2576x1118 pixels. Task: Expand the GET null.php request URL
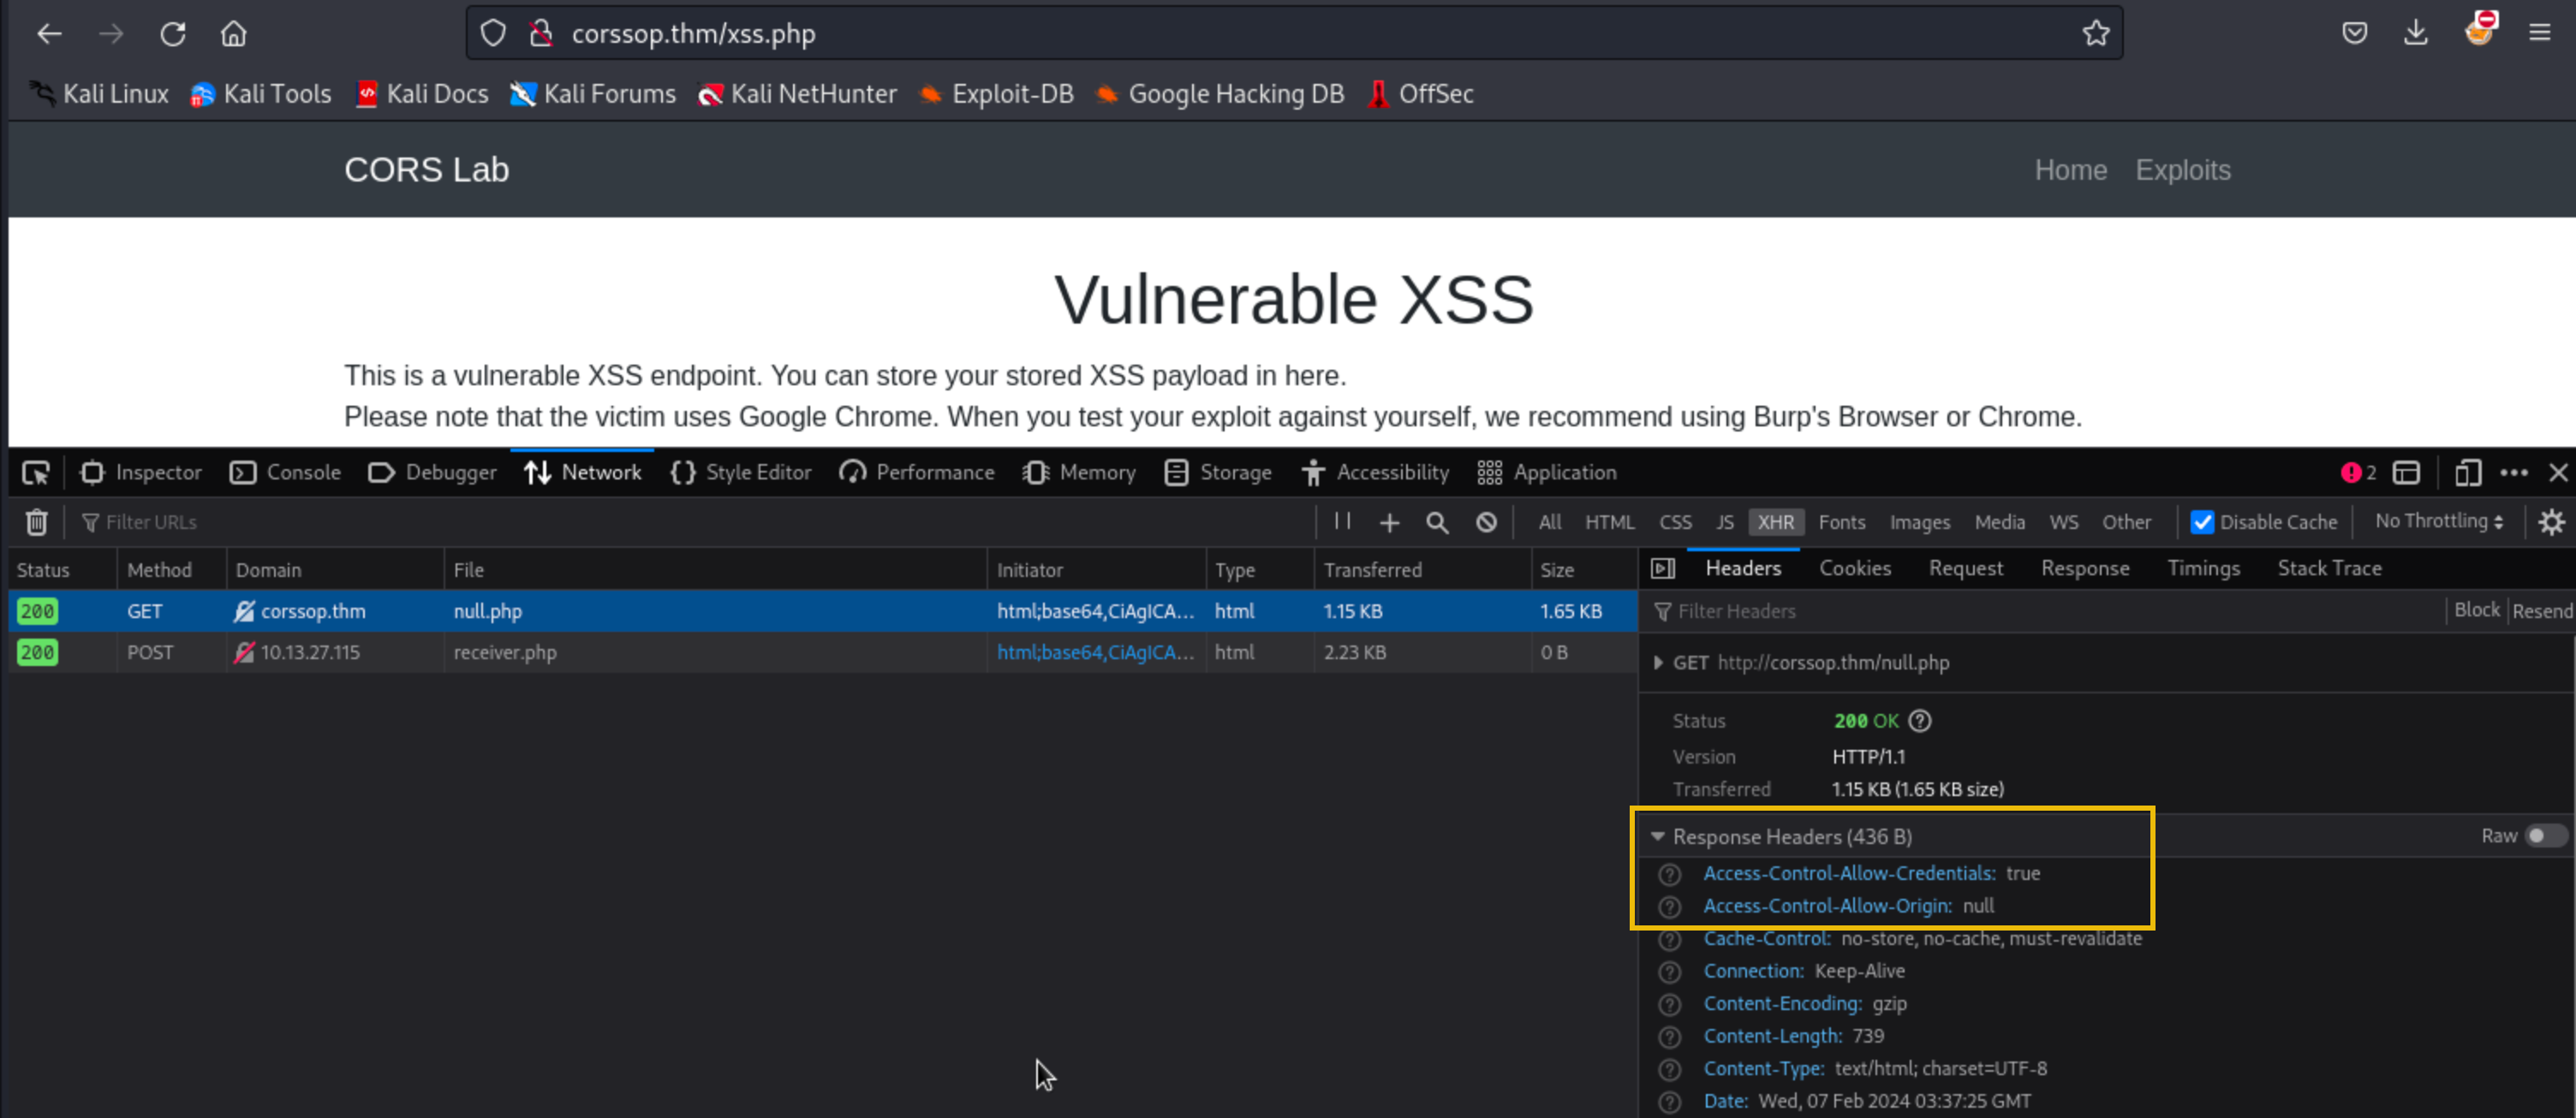coord(1658,663)
